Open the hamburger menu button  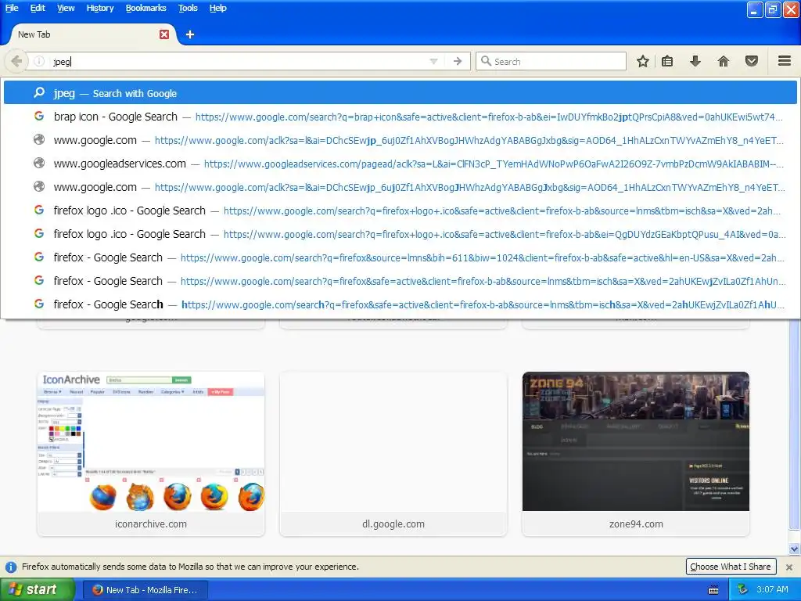785,61
